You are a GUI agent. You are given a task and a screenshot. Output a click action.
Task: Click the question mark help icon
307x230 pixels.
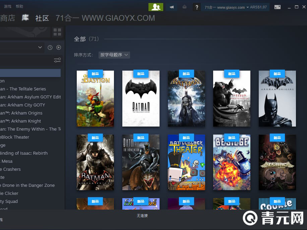point(197,7)
